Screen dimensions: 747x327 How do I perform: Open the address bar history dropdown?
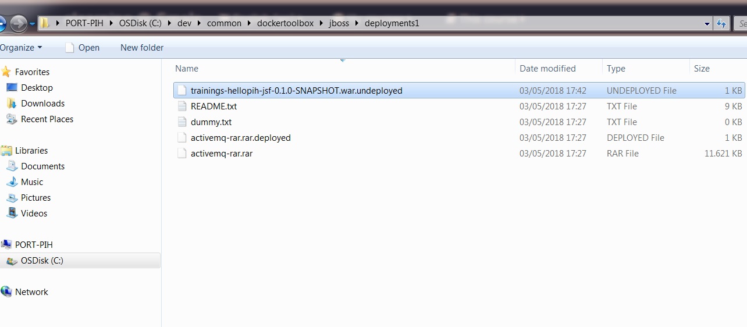(x=707, y=24)
